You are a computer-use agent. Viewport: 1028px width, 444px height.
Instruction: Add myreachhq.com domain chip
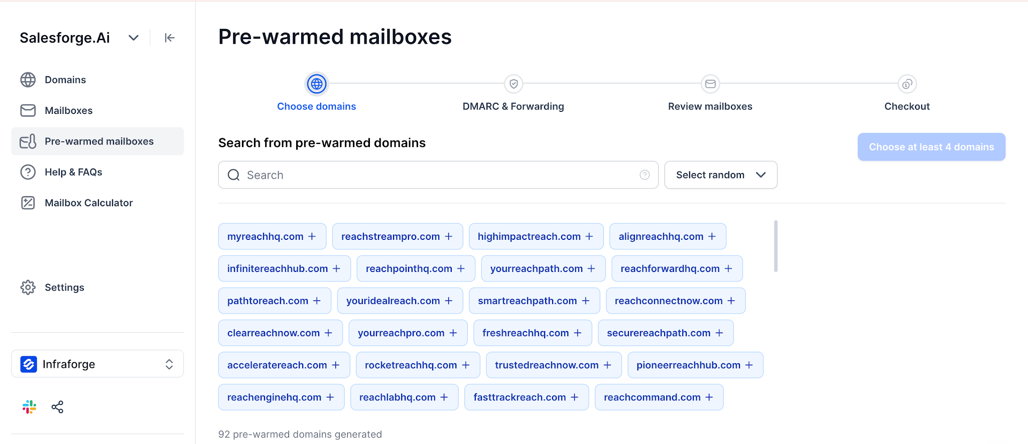click(272, 236)
